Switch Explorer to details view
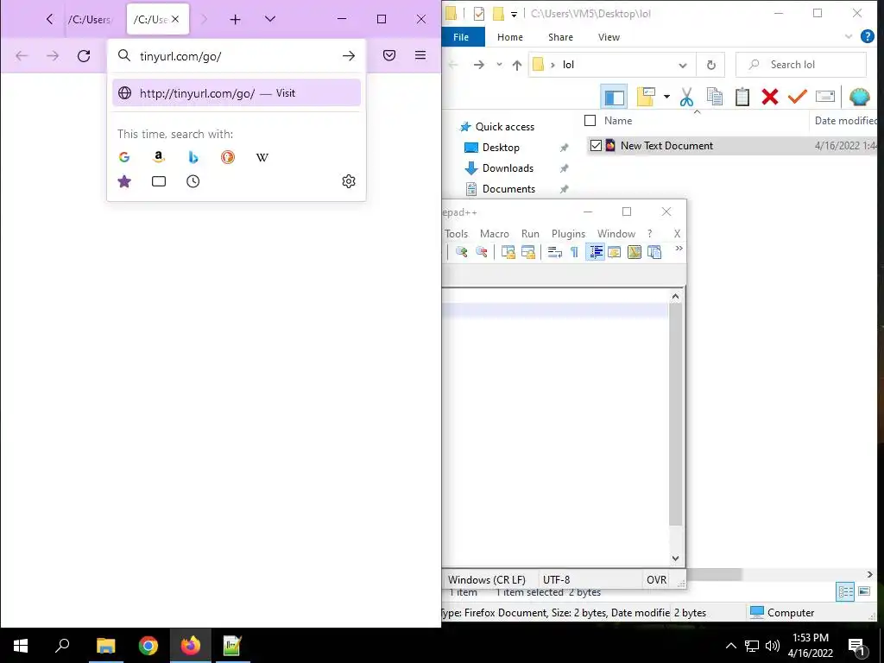This screenshot has width=884, height=663. [846, 591]
